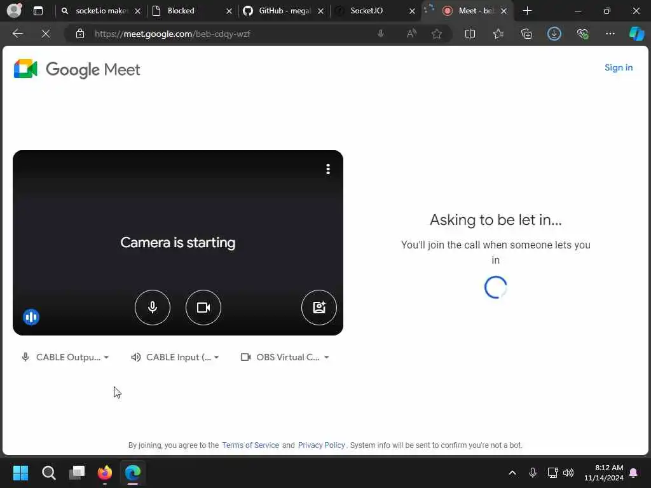The height and width of the screenshot is (488, 651).
Task: Open Task View on the taskbar
Action: [x=77, y=472]
